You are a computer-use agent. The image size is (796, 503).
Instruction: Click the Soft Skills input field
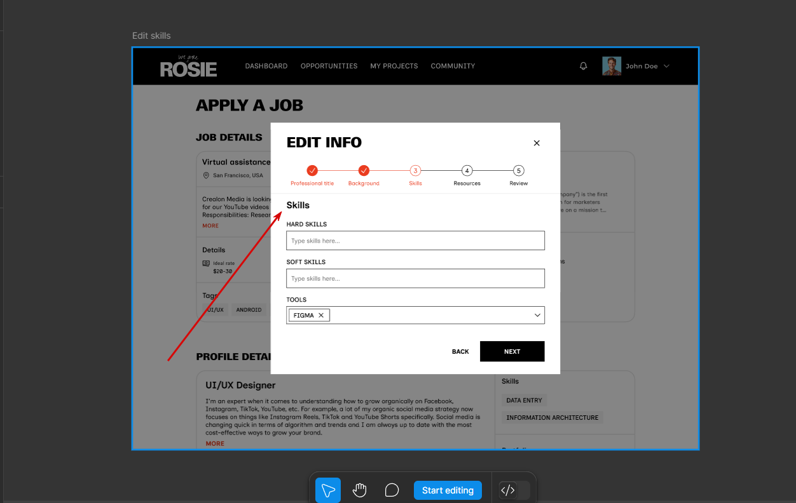click(x=415, y=278)
